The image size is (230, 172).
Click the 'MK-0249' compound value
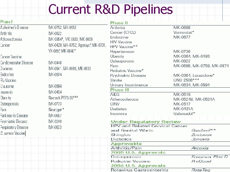coord(55,121)
